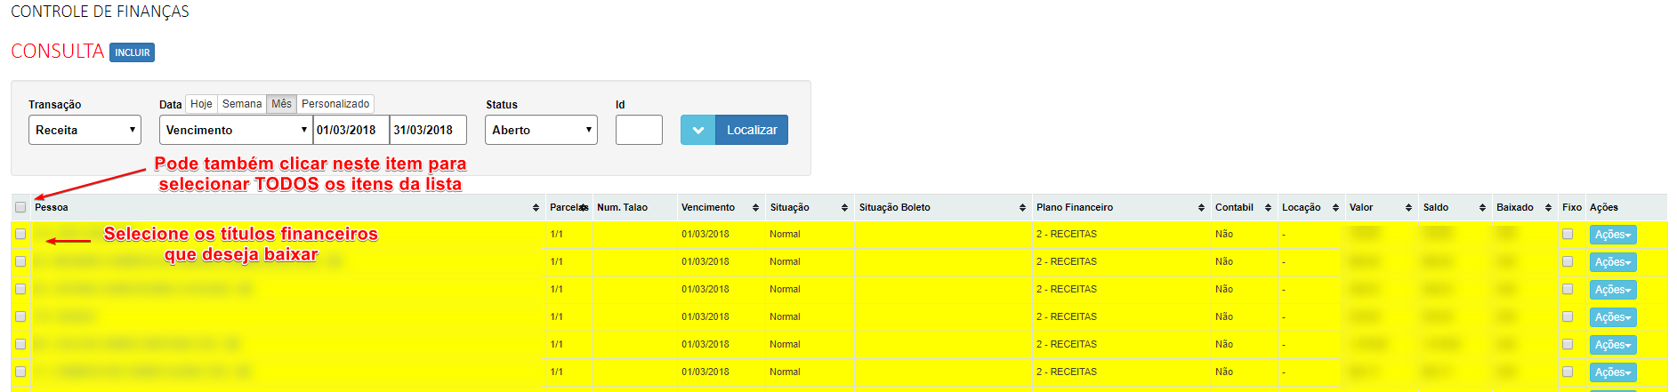Open the Transação dropdown showing Receita

click(x=85, y=130)
